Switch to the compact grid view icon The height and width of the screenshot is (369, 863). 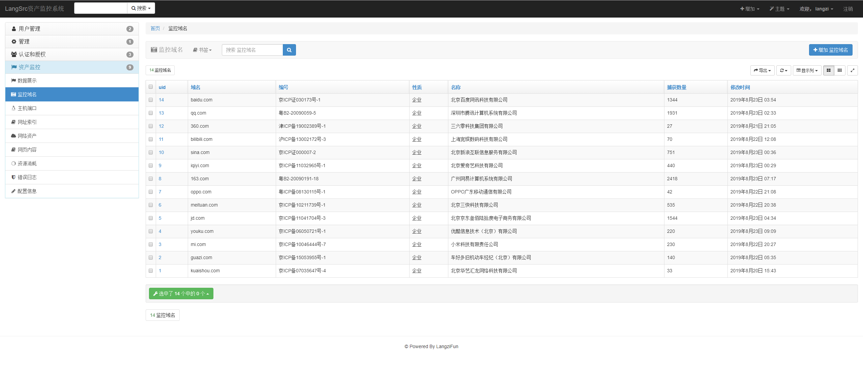click(840, 70)
